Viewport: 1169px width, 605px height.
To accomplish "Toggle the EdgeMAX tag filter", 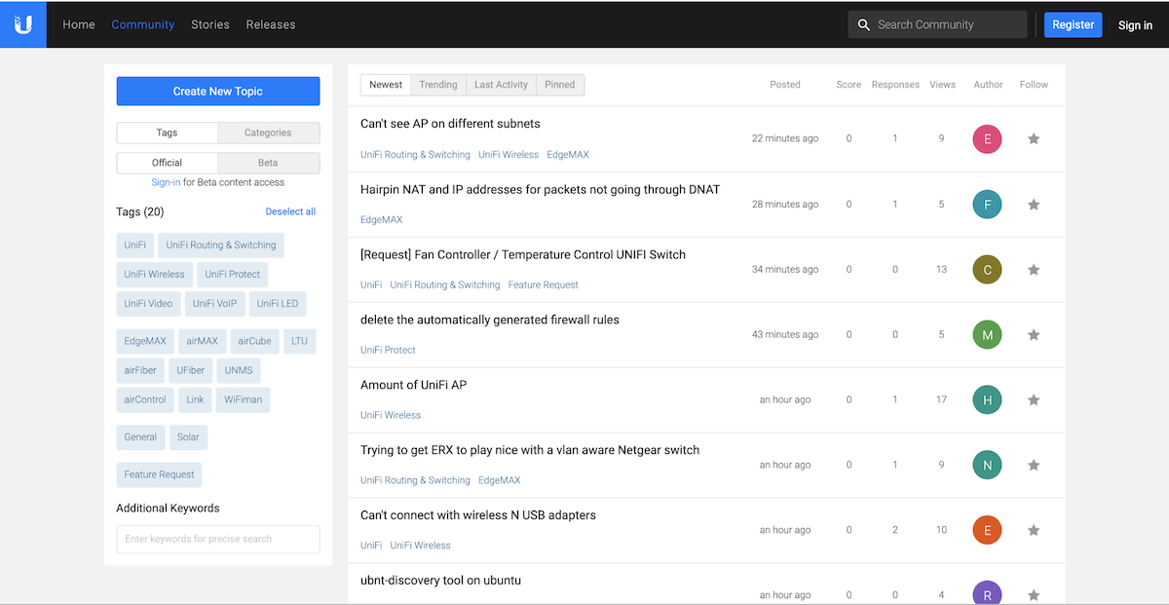I will pyautogui.click(x=145, y=342).
